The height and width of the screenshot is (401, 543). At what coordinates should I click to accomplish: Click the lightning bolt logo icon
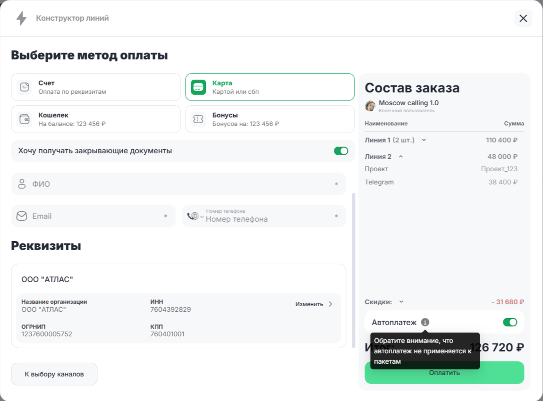pyautogui.click(x=21, y=18)
